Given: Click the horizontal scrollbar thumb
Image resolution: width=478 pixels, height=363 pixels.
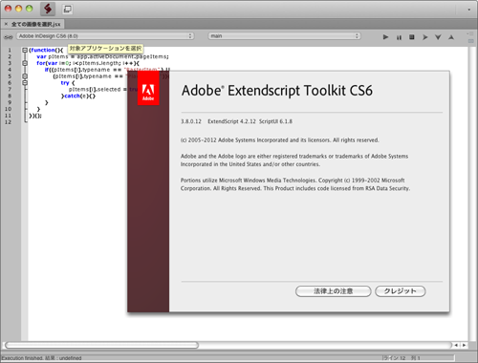Looking at the screenshot, I should tap(101, 345).
